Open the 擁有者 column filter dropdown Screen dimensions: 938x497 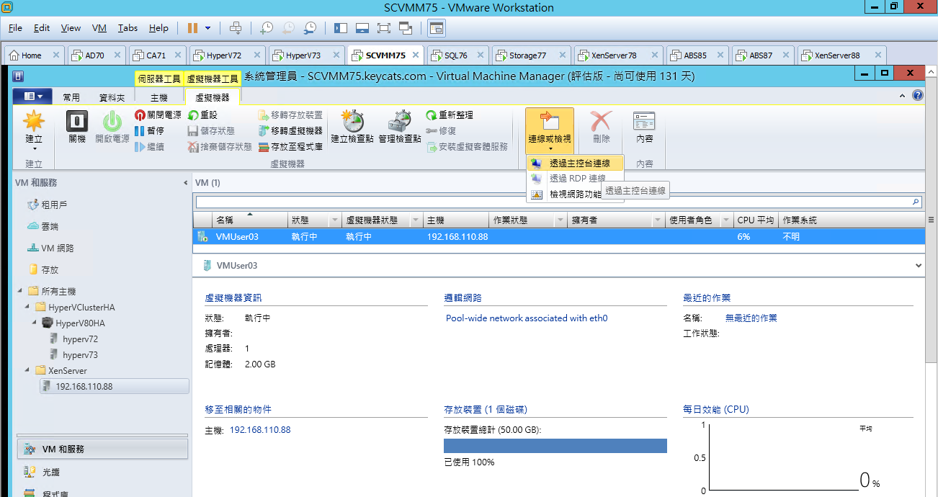pyautogui.click(x=658, y=220)
